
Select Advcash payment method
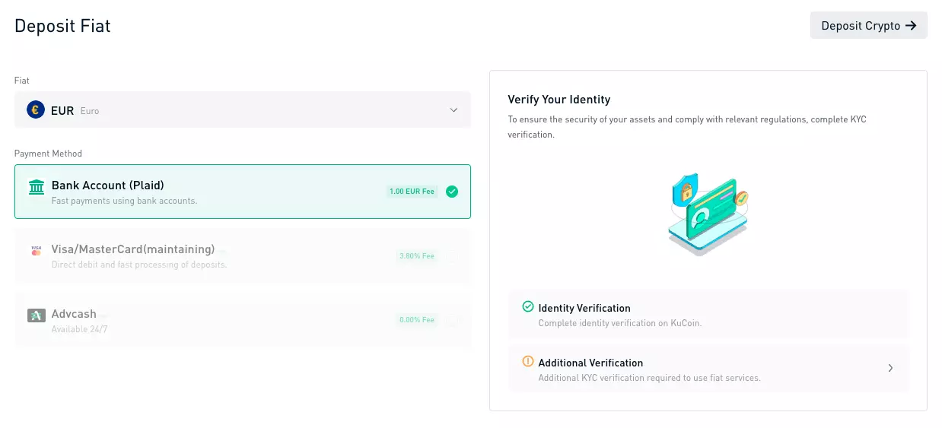(x=242, y=319)
